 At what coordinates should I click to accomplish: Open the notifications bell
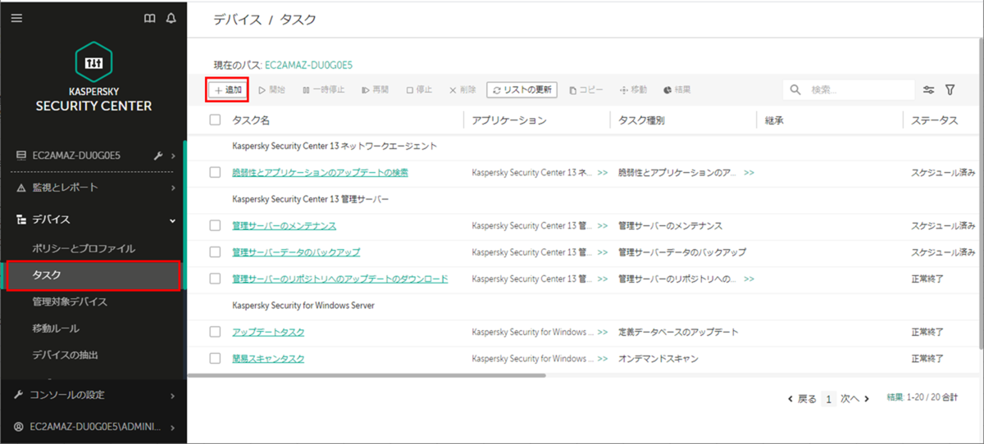171,18
